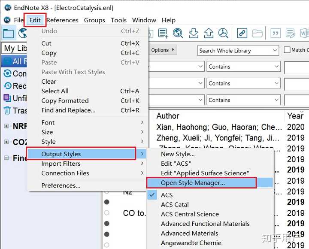The width and height of the screenshot is (309, 249).
Task: Open the Window menu
Action: click(x=144, y=20)
